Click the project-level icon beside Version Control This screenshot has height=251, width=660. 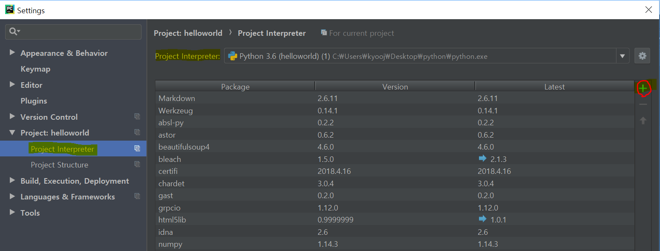137,117
